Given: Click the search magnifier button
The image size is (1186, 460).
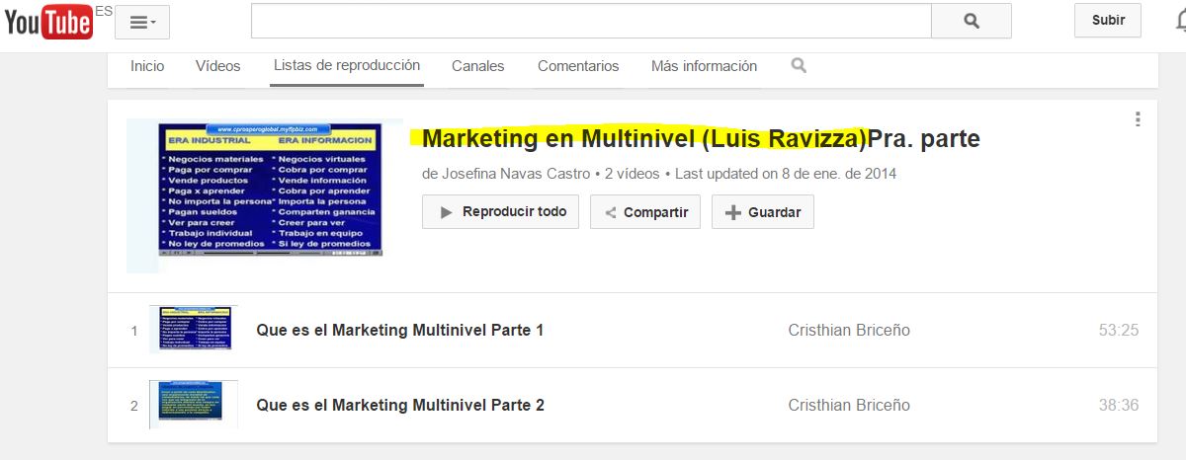Looking at the screenshot, I should [971, 21].
